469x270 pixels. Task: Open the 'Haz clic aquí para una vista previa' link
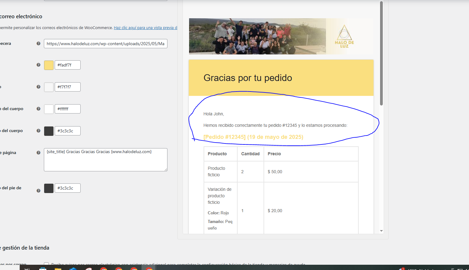[146, 28]
